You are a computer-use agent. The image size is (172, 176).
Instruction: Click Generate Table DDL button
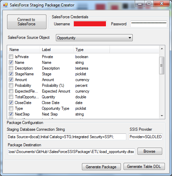(144, 166)
